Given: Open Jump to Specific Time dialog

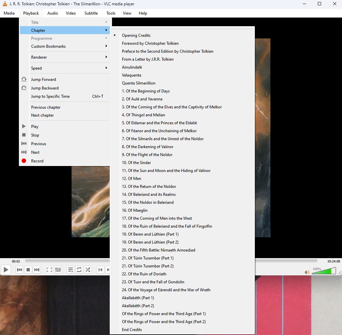Looking at the screenshot, I should pyautogui.click(x=65, y=96).
